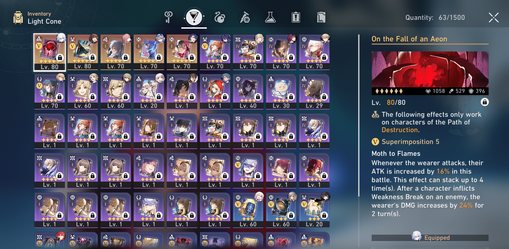Click the Equipped character bar
Viewport: 509px width, 249px height.
(430, 238)
